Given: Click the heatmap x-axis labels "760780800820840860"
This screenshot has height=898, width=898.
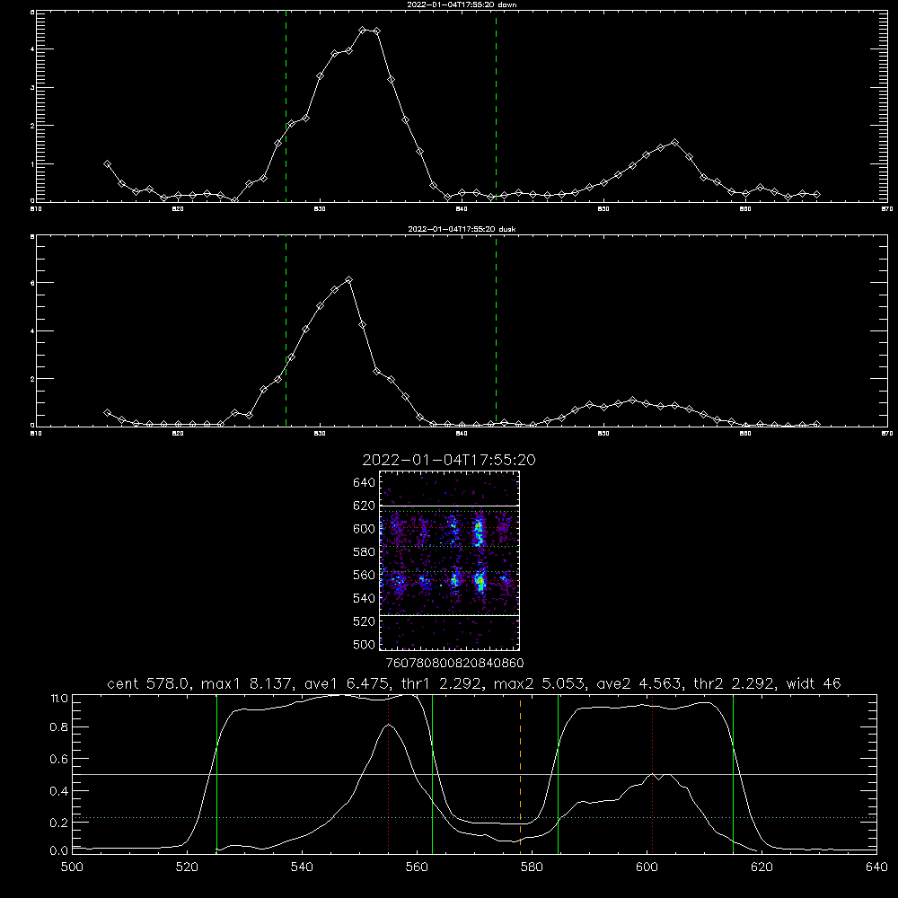Looking at the screenshot, I should (x=454, y=663).
